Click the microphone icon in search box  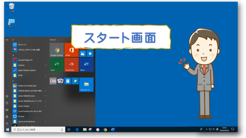pos(62,130)
